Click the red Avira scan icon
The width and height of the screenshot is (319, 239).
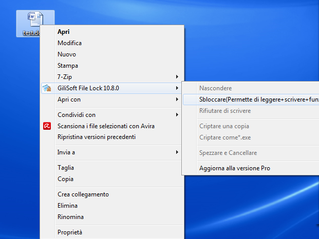[47, 126]
